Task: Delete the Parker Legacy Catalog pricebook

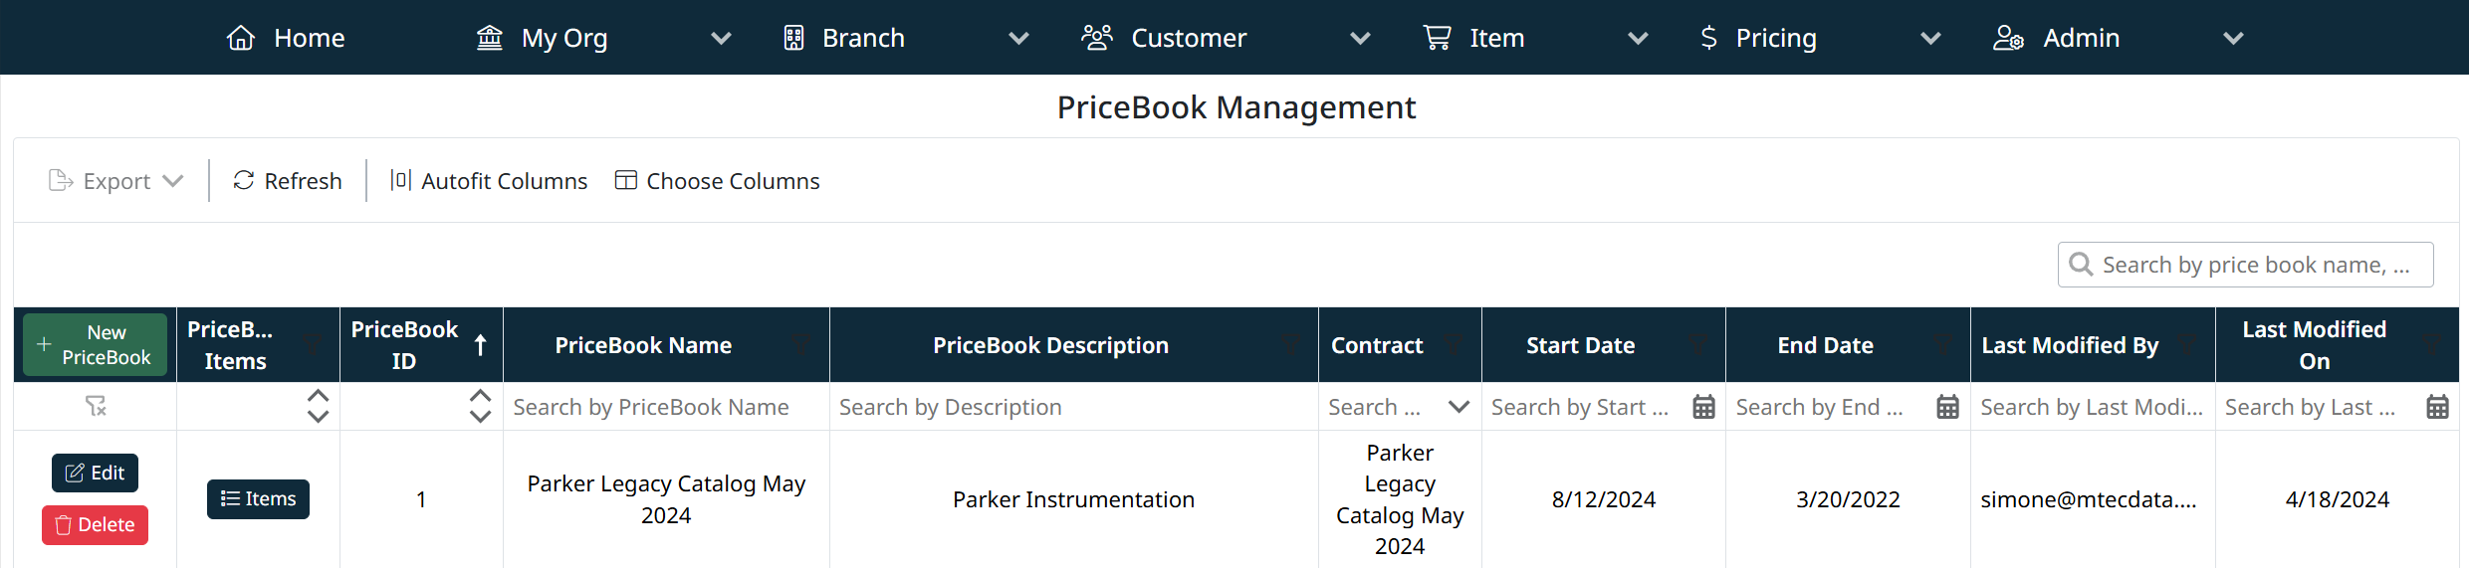Action: point(95,525)
